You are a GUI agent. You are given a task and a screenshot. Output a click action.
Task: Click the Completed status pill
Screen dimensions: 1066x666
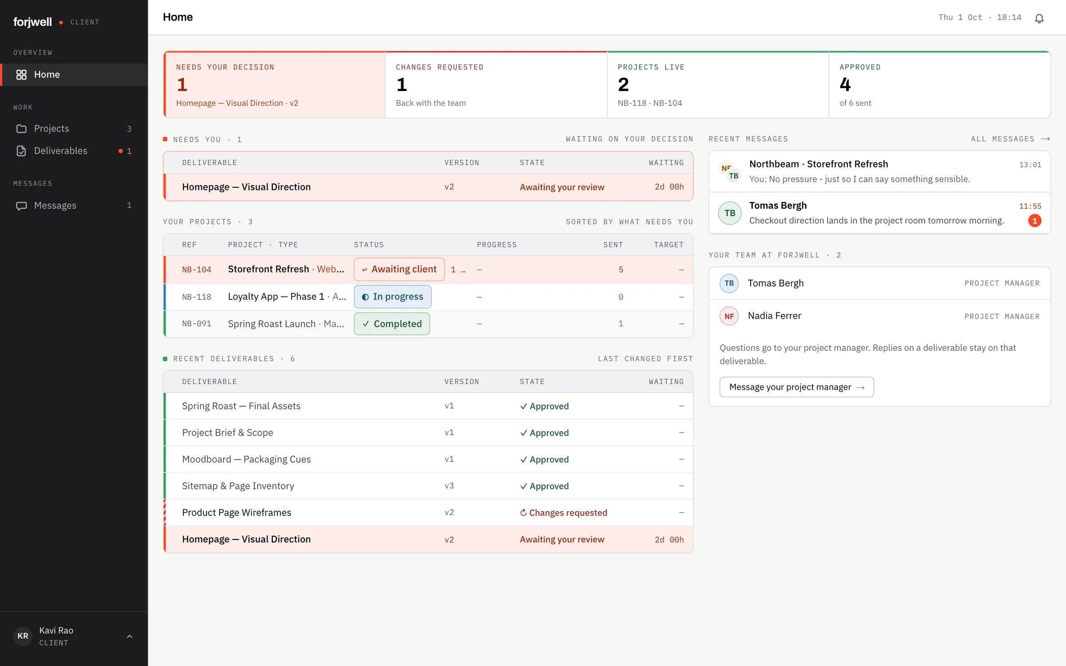click(392, 324)
